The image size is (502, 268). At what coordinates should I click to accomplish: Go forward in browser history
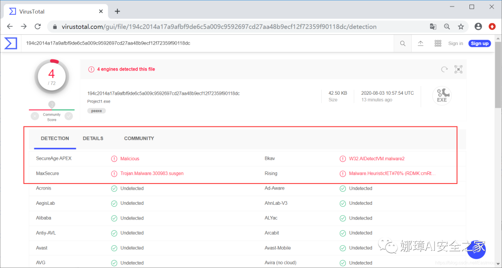coord(24,26)
